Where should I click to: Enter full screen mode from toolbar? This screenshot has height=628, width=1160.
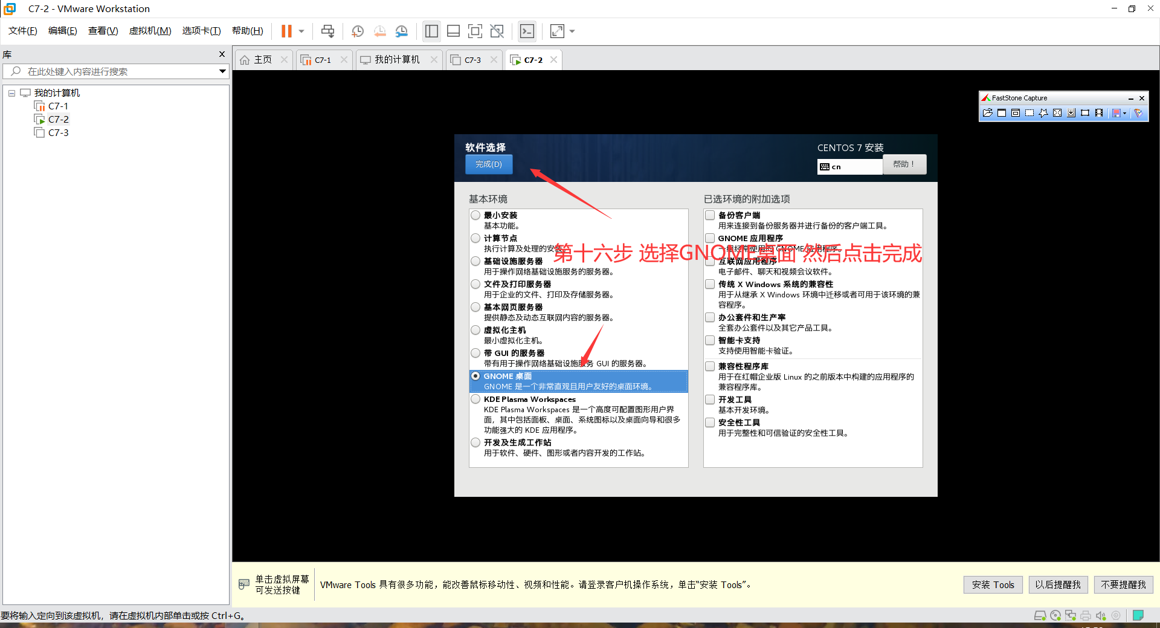pos(475,31)
